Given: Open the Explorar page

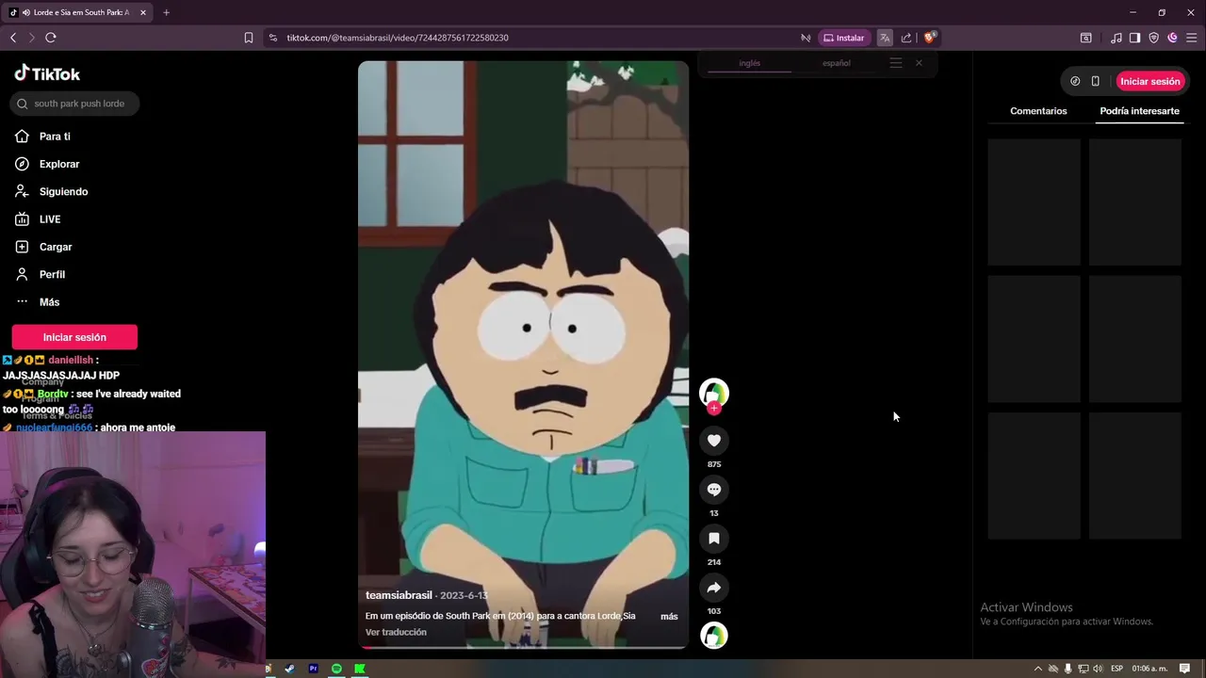Looking at the screenshot, I should click(59, 164).
